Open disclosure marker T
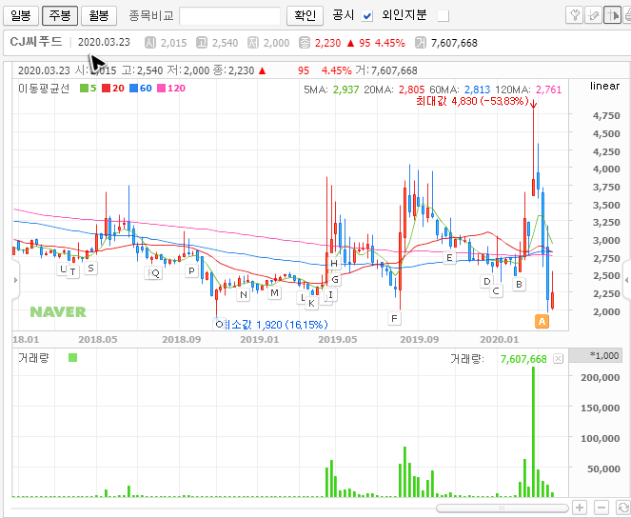The height and width of the screenshot is (518, 631). 72,271
